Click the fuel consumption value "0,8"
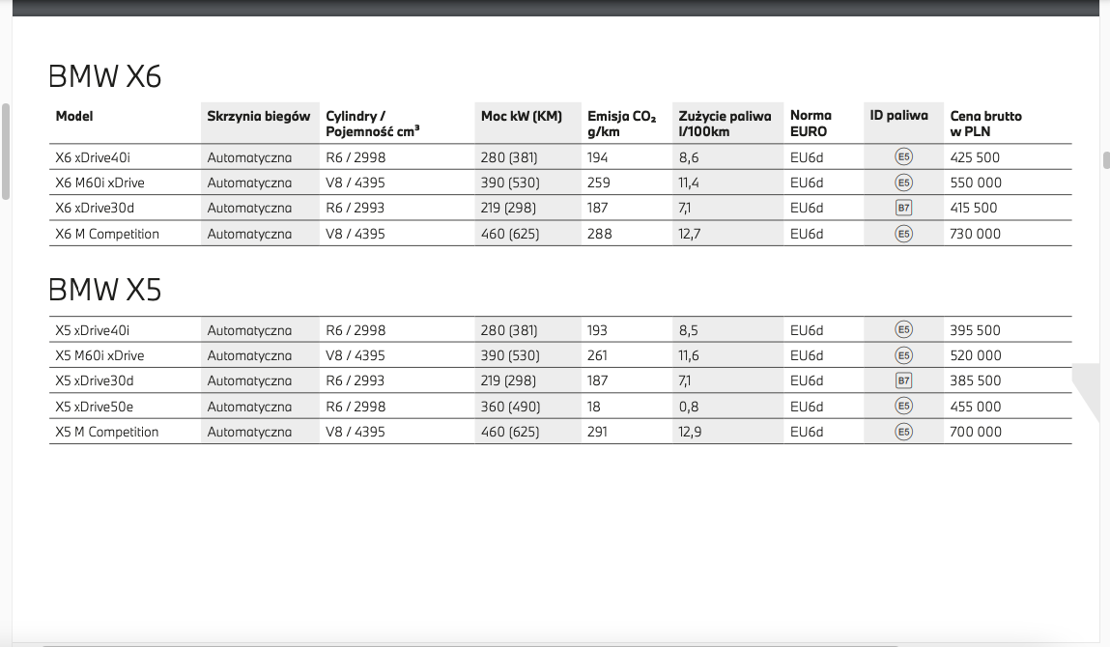 (x=689, y=407)
